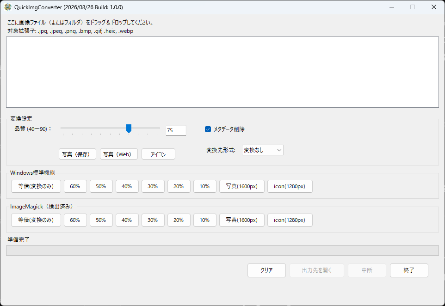Click 20% under ImageMagick
This screenshot has height=306, width=445.
coord(179,220)
